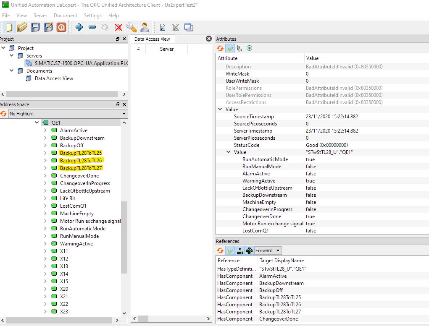Refresh the Attributes panel
429x326 pixels.
click(x=220, y=48)
